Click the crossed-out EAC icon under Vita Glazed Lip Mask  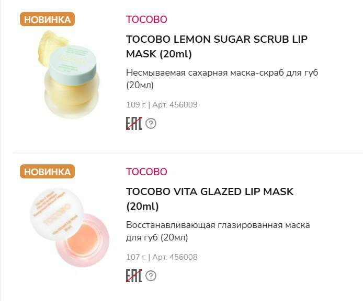(x=134, y=275)
